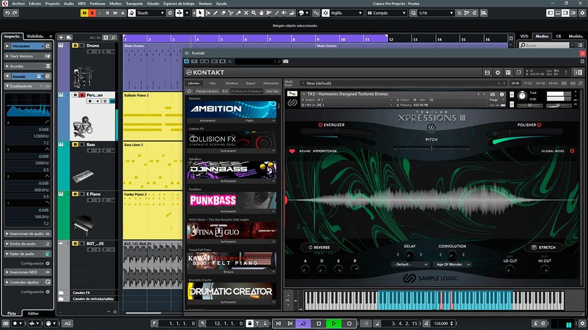Viewport: 588px width, 330px height.
Task: Click the Felt Piano Browse button
Action: (228, 272)
